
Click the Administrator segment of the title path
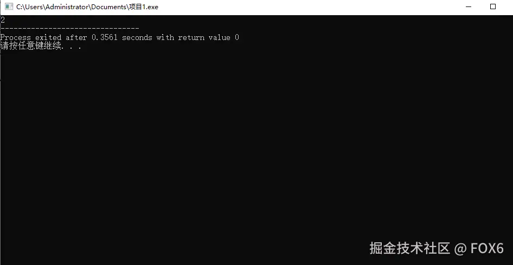click(67, 7)
